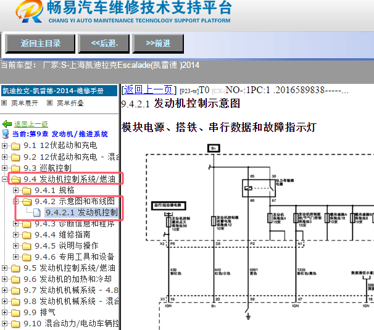This screenshot has width=374, height=330.
Task: Select 9.4.2 示意图和布线图 label
Action: tap(75, 202)
